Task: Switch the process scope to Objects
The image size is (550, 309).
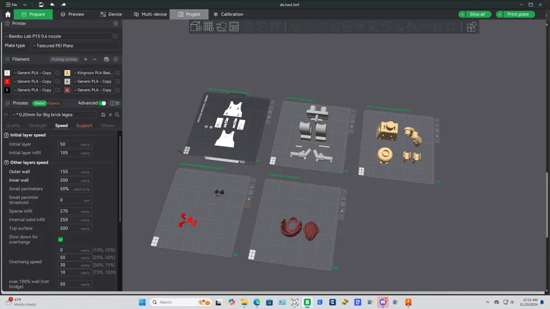Action: 54,103
